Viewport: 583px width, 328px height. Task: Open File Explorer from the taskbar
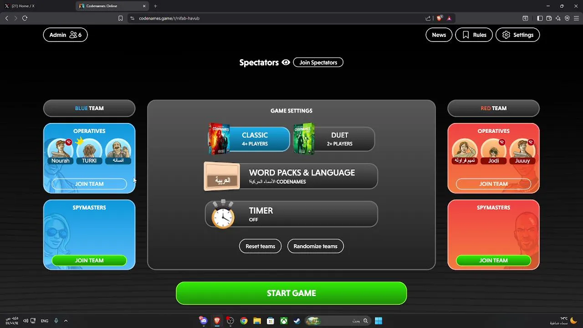(257, 321)
